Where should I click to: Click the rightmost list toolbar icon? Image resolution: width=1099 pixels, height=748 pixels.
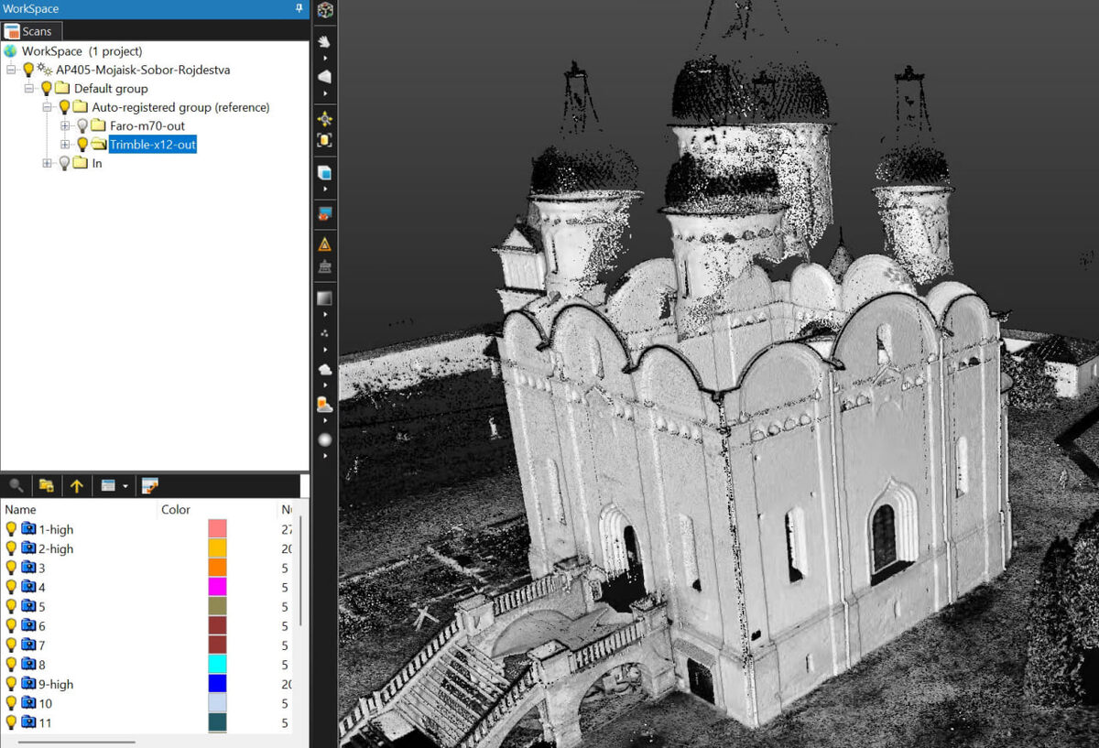point(150,485)
